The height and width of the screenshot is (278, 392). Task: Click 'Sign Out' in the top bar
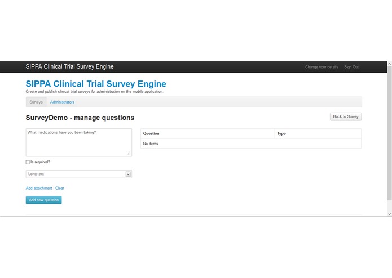[x=351, y=67]
